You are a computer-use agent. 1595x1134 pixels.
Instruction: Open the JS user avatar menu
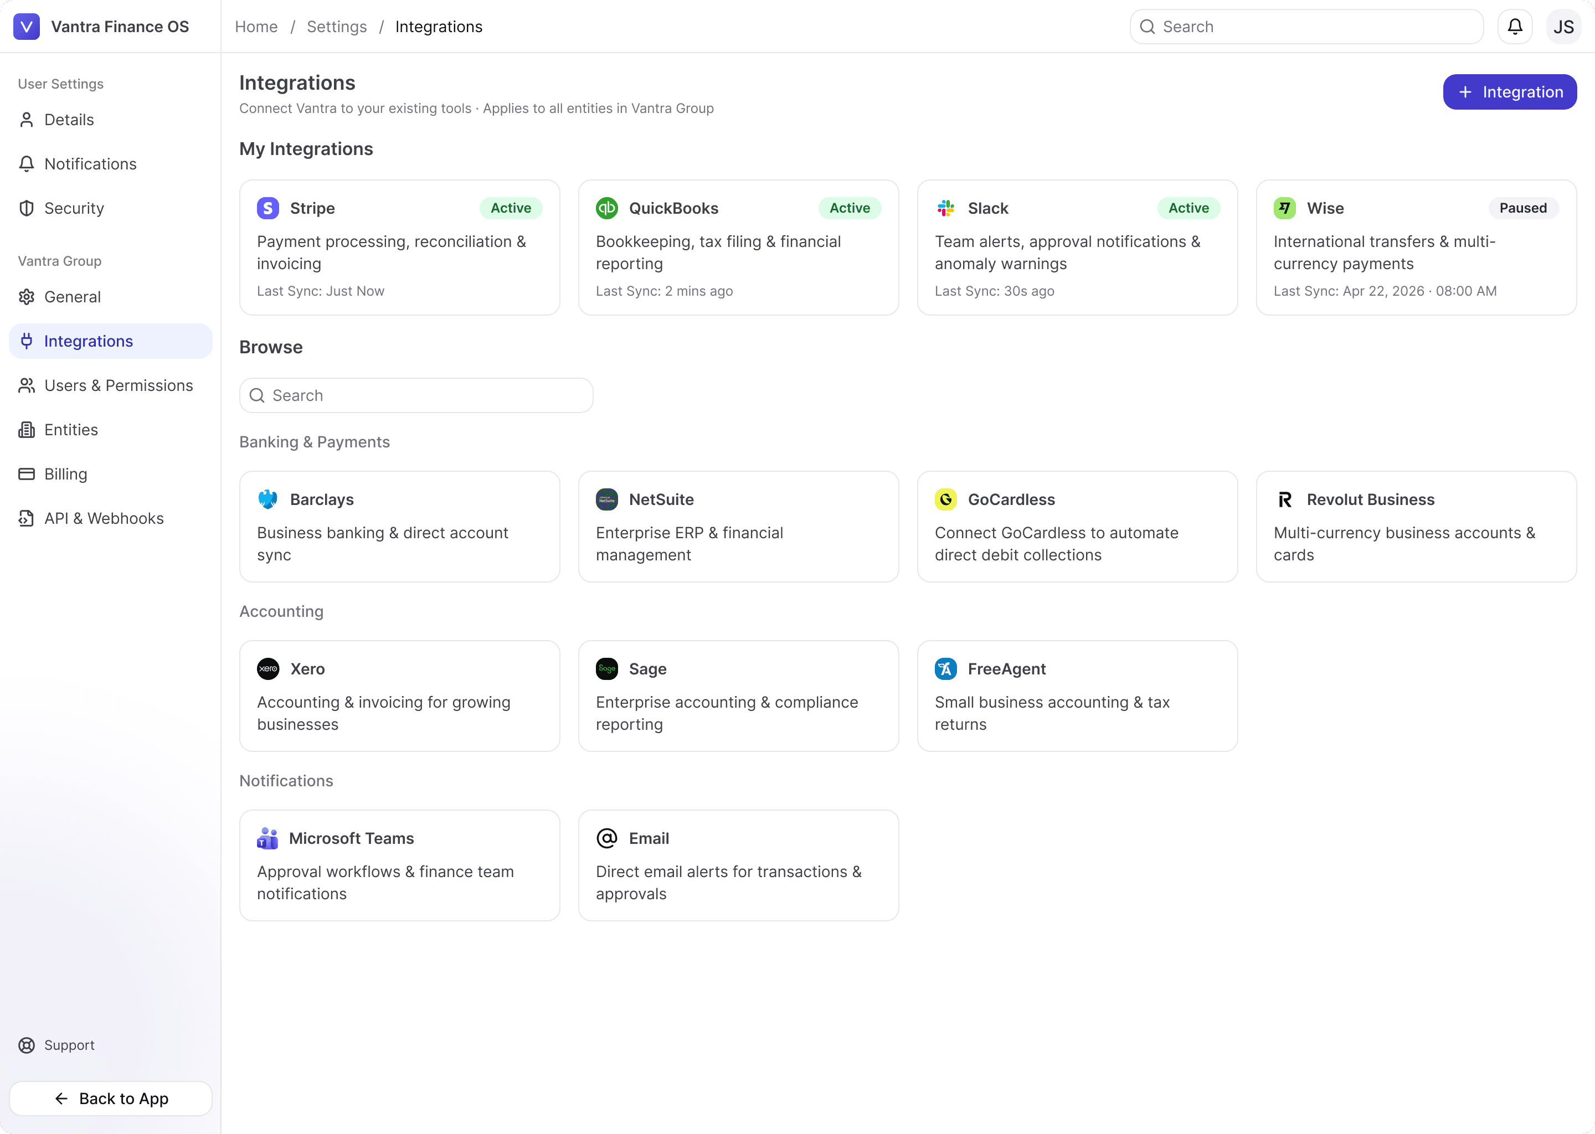[x=1563, y=27]
